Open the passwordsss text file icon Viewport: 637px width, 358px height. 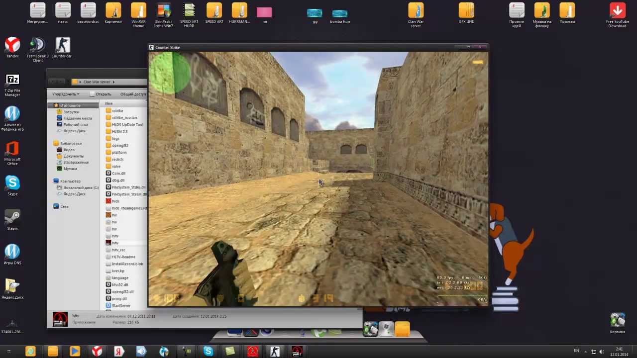coord(88,13)
